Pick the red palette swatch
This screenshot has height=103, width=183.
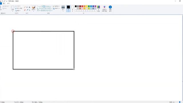point(82,6)
